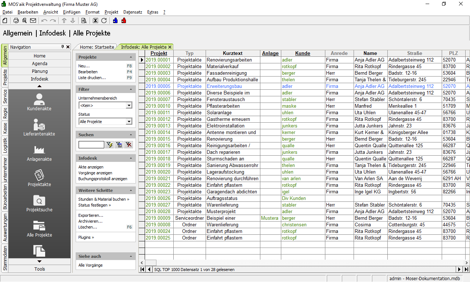Click the up arrow toolbar icon
The width and height of the screenshot is (470, 282).
click(x=64, y=21)
